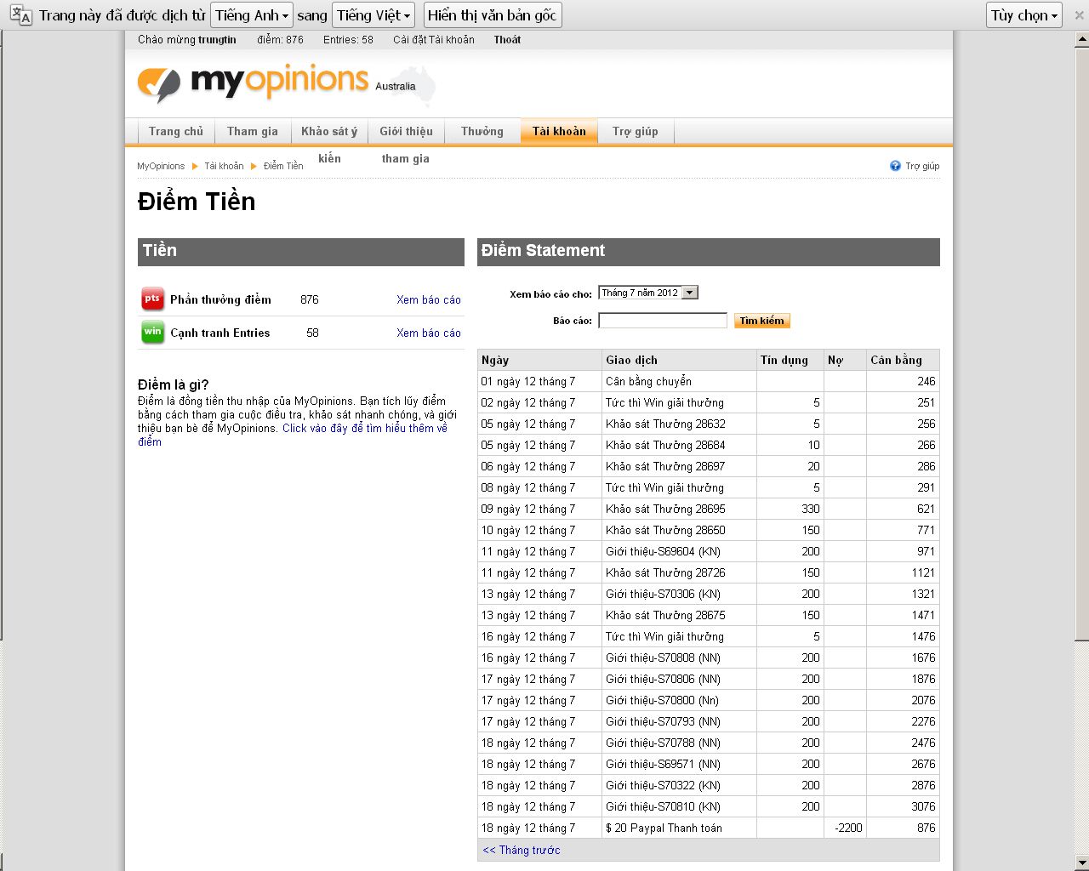
Task: Click the MyOpinions checkmark logo
Action: [x=159, y=84]
